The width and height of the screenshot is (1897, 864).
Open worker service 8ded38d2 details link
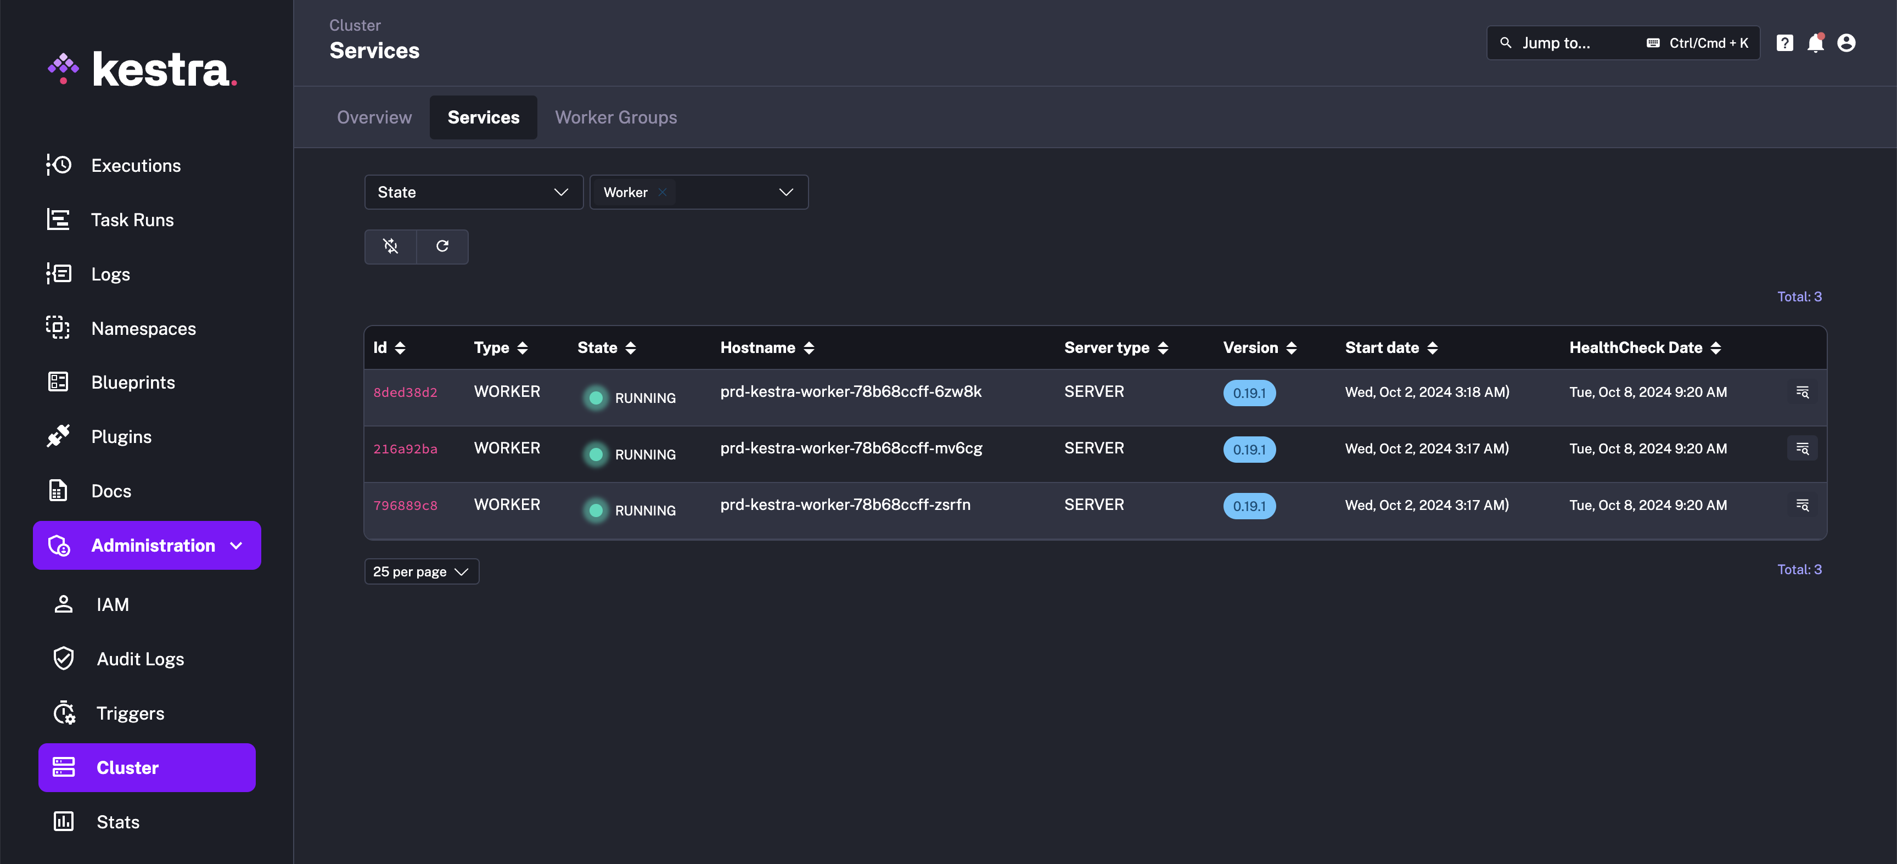coord(405,392)
